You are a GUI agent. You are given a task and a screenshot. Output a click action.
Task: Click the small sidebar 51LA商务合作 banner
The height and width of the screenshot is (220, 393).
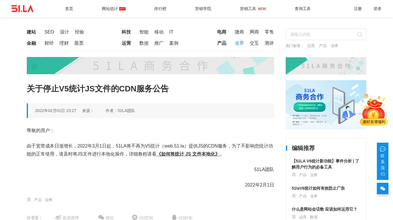click(326, 66)
